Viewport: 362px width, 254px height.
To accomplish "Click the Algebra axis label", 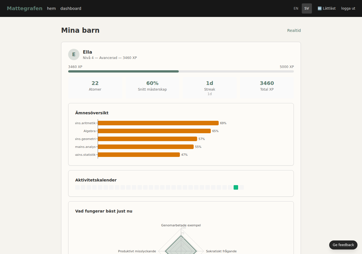I will click(89, 131).
